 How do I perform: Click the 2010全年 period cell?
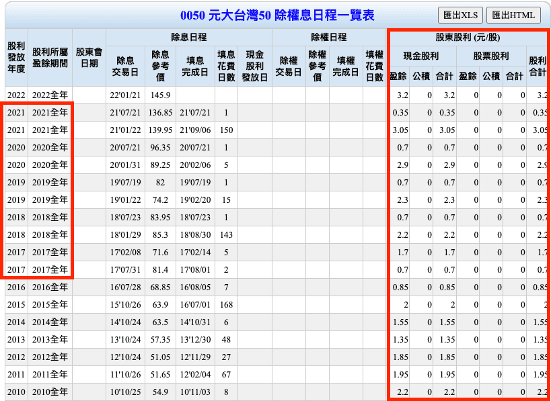point(50,392)
